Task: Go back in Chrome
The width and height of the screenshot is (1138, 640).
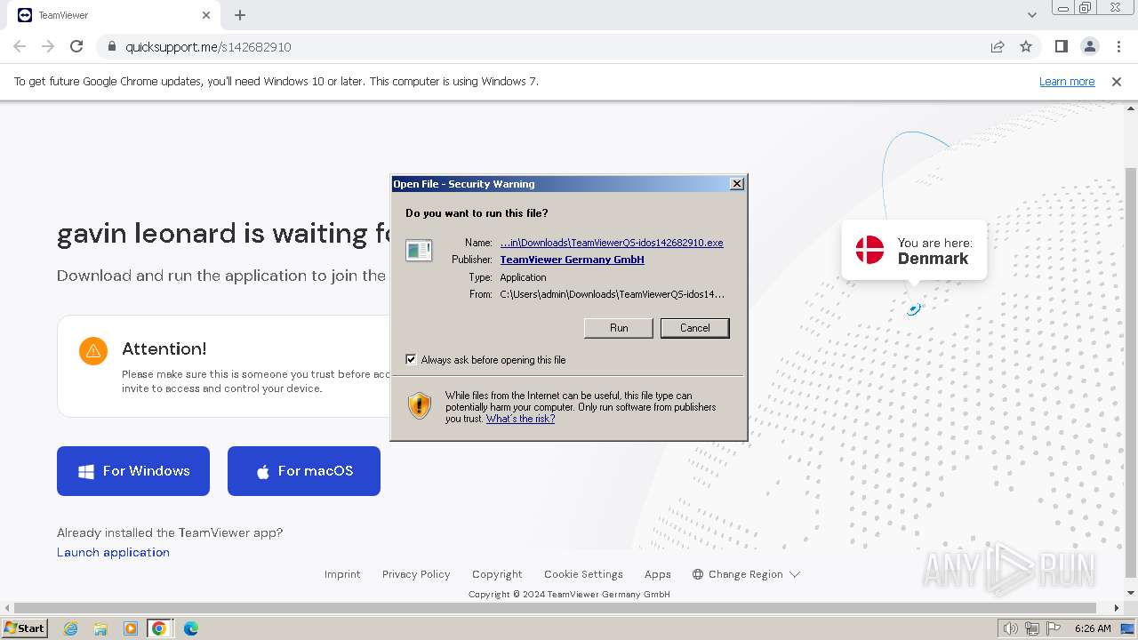Action: click(x=20, y=46)
